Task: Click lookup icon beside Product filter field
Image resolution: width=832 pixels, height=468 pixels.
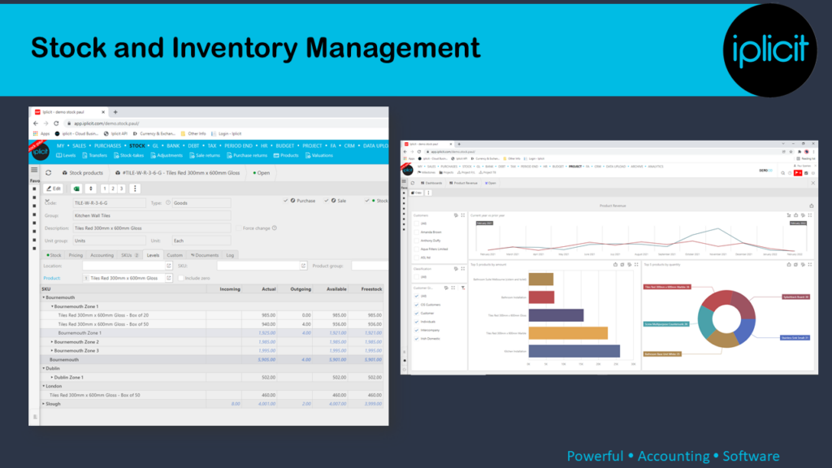Action: click(x=169, y=278)
